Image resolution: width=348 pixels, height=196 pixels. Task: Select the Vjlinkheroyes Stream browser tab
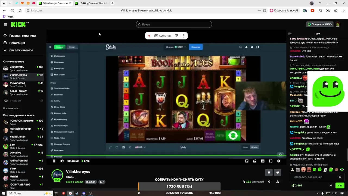(54, 3)
